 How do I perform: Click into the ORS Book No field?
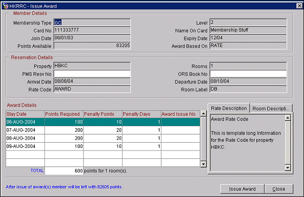pyautogui.click(x=248, y=74)
